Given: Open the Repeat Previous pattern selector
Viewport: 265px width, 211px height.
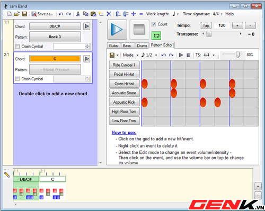Looking at the screenshot, I should pyautogui.click(x=55, y=69).
